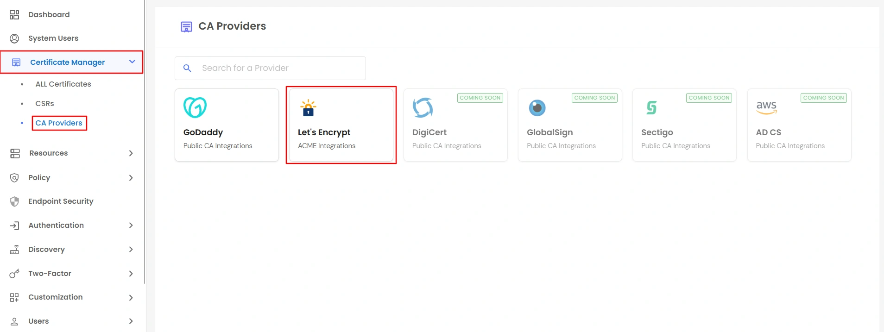Image resolution: width=884 pixels, height=332 pixels.
Task: Click the search magnifier icon
Action: click(x=187, y=68)
